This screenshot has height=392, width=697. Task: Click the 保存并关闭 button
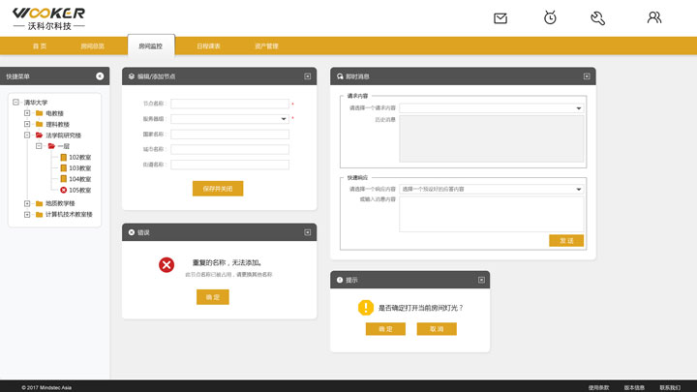coord(218,189)
